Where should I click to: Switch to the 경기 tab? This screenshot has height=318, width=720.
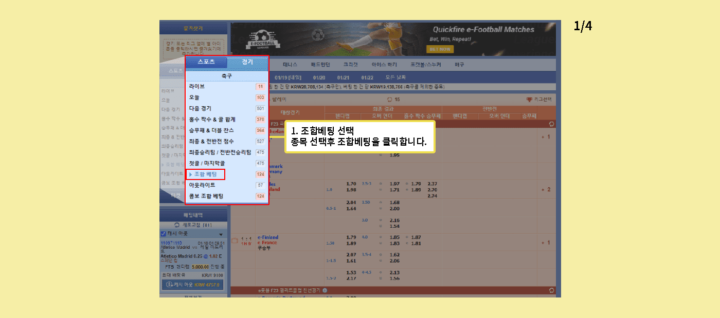coord(247,63)
